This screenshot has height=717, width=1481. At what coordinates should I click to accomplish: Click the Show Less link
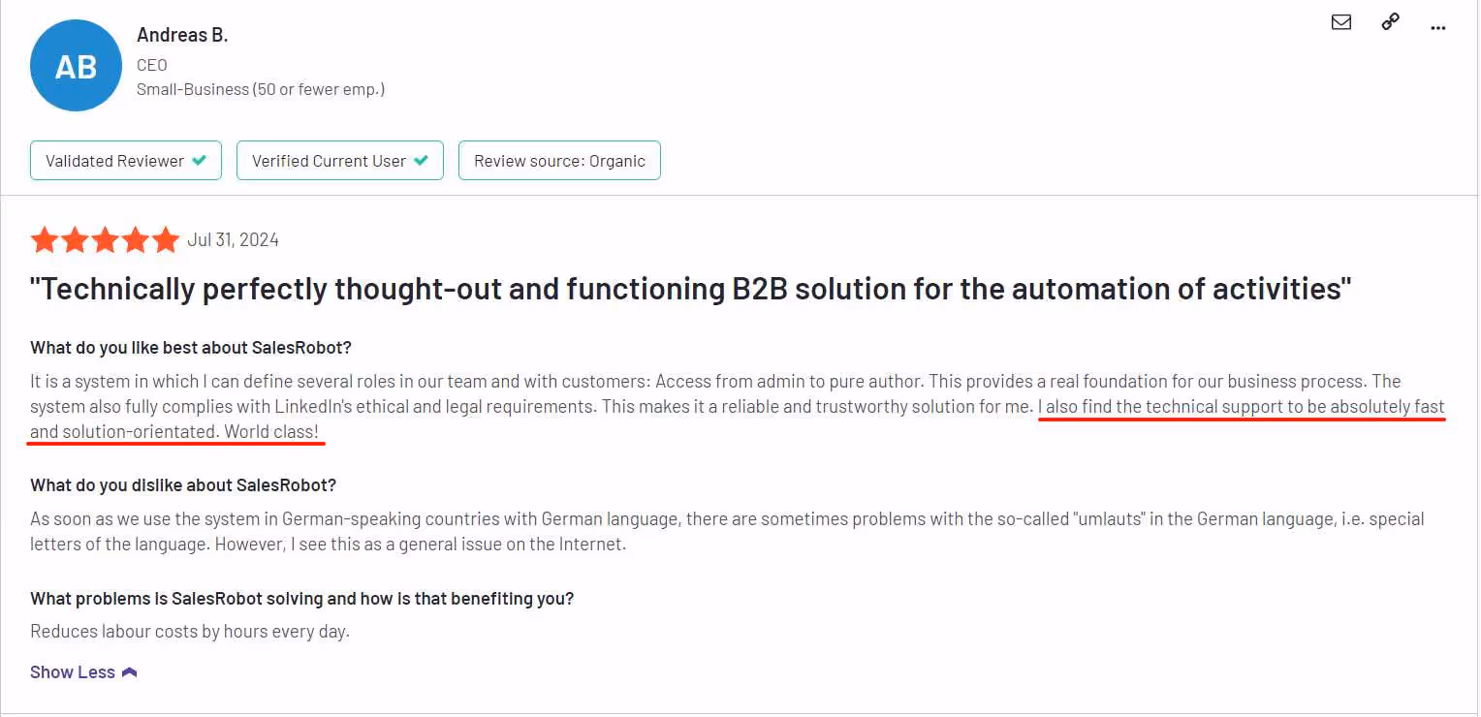[x=72, y=670]
